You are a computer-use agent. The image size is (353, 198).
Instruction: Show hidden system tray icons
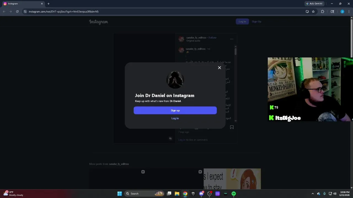point(312,194)
